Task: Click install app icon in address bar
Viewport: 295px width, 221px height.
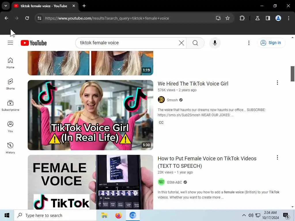Action: [218, 18]
